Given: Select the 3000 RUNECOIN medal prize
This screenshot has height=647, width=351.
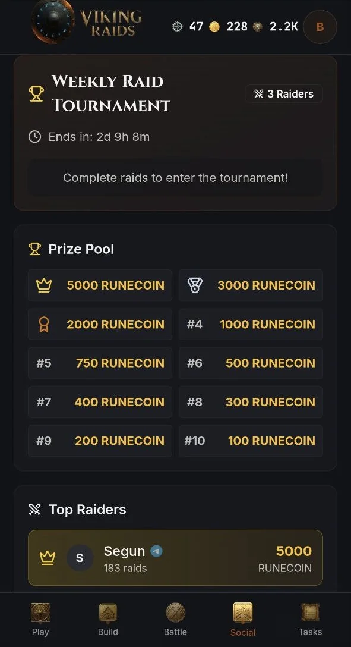Looking at the screenshot, I should 251,285.
